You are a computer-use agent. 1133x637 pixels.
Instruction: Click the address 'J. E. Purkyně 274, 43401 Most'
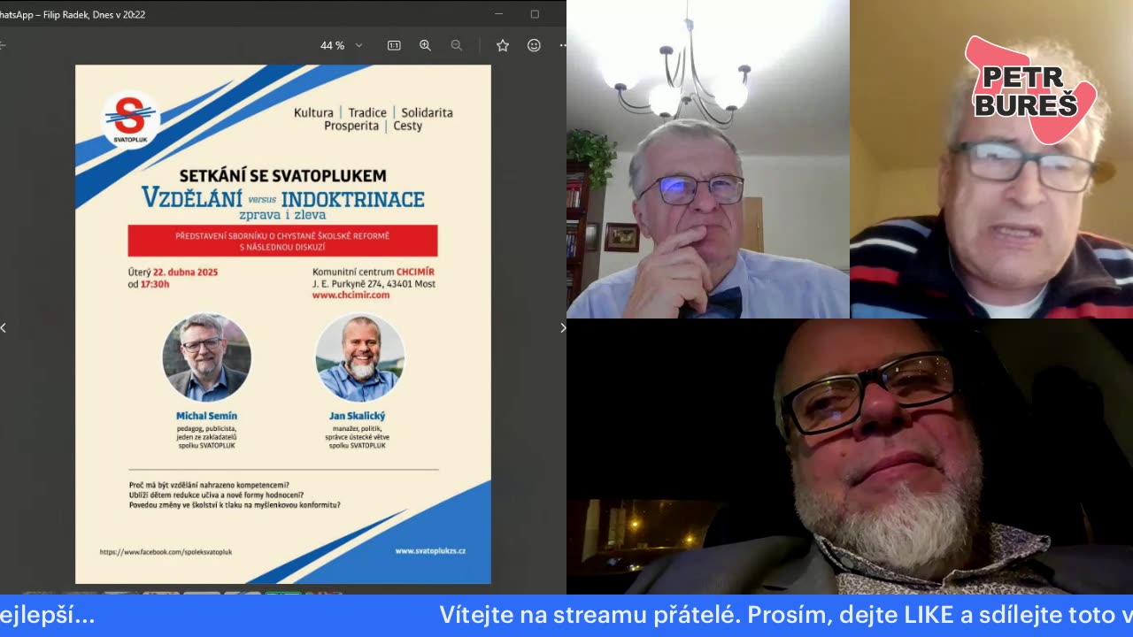[x=374, y=284]
